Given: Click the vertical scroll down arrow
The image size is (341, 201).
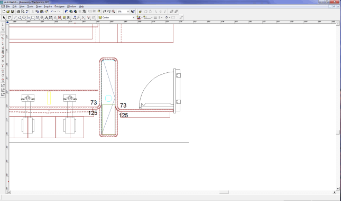Looking at the screenshot, I should pyautogui.click(x=338, y=189).
